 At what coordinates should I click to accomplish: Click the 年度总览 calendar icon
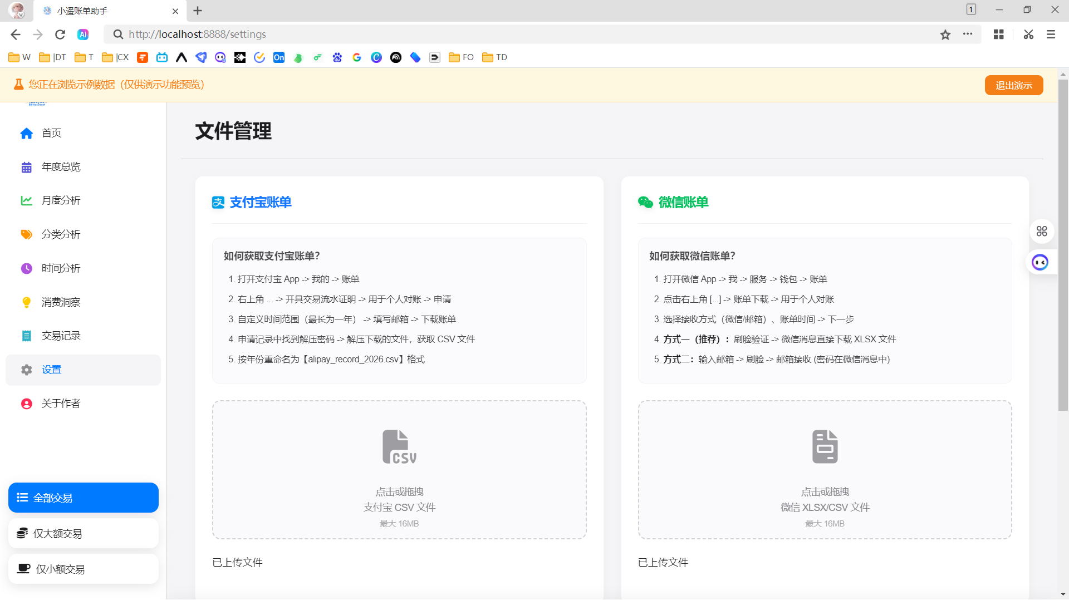coord(26,167)
